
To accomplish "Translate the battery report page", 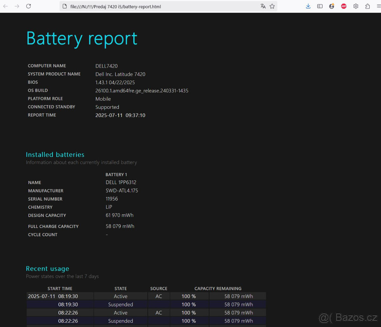I will pyautogui.click(x=263, y=6).
